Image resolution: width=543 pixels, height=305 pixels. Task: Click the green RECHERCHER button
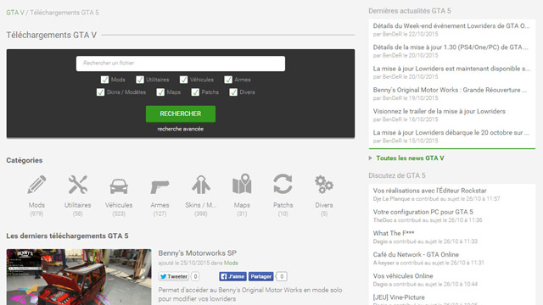(181, 114)
